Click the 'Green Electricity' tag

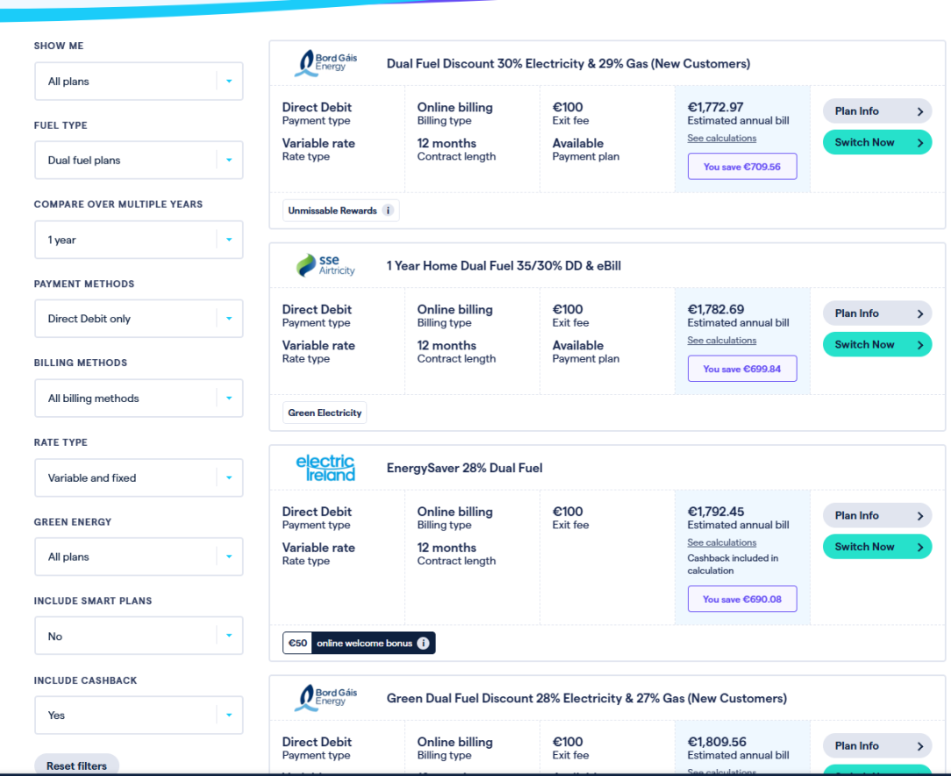pyautogui.click(x=325, y=413)
